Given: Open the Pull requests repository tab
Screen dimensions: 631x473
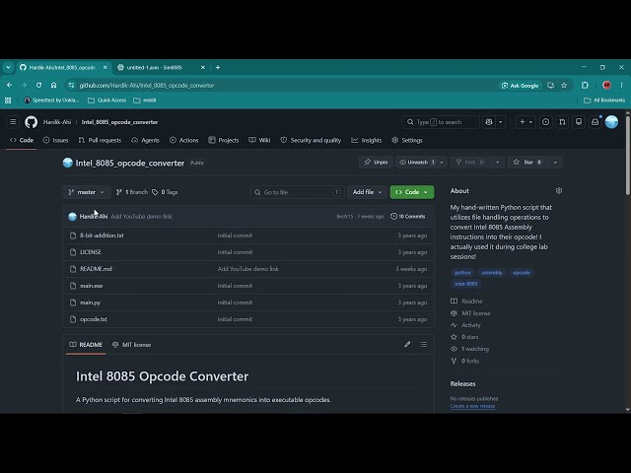Looking at the screenshot, I should pyautogui.click(x=100, y=140).
